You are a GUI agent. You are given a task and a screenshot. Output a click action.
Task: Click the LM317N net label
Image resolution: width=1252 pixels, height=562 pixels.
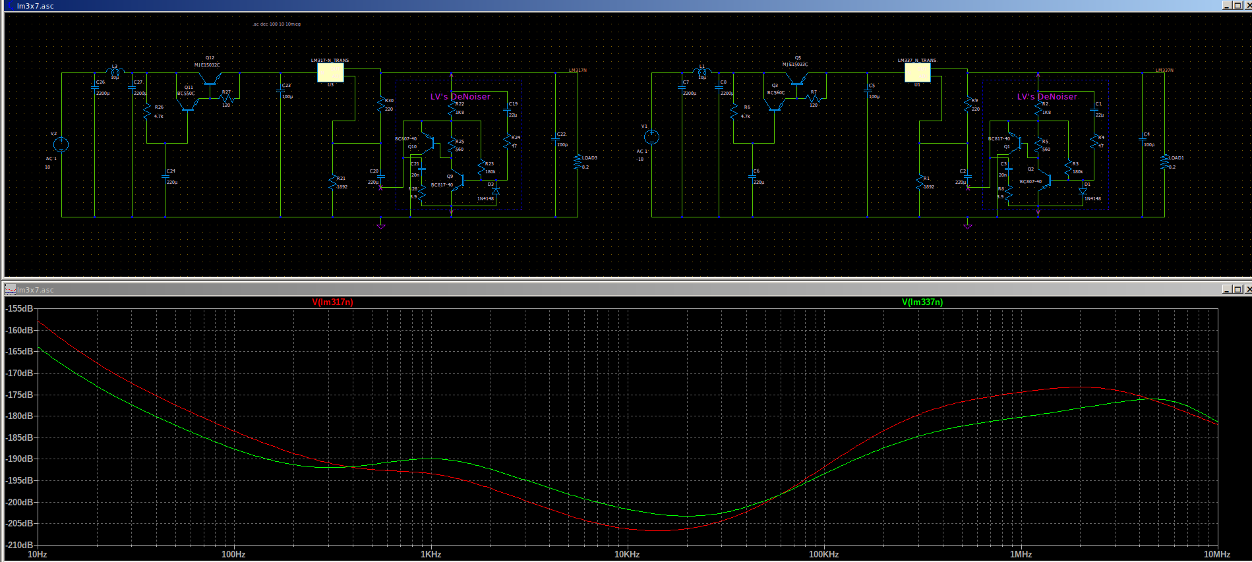point(578,70)
